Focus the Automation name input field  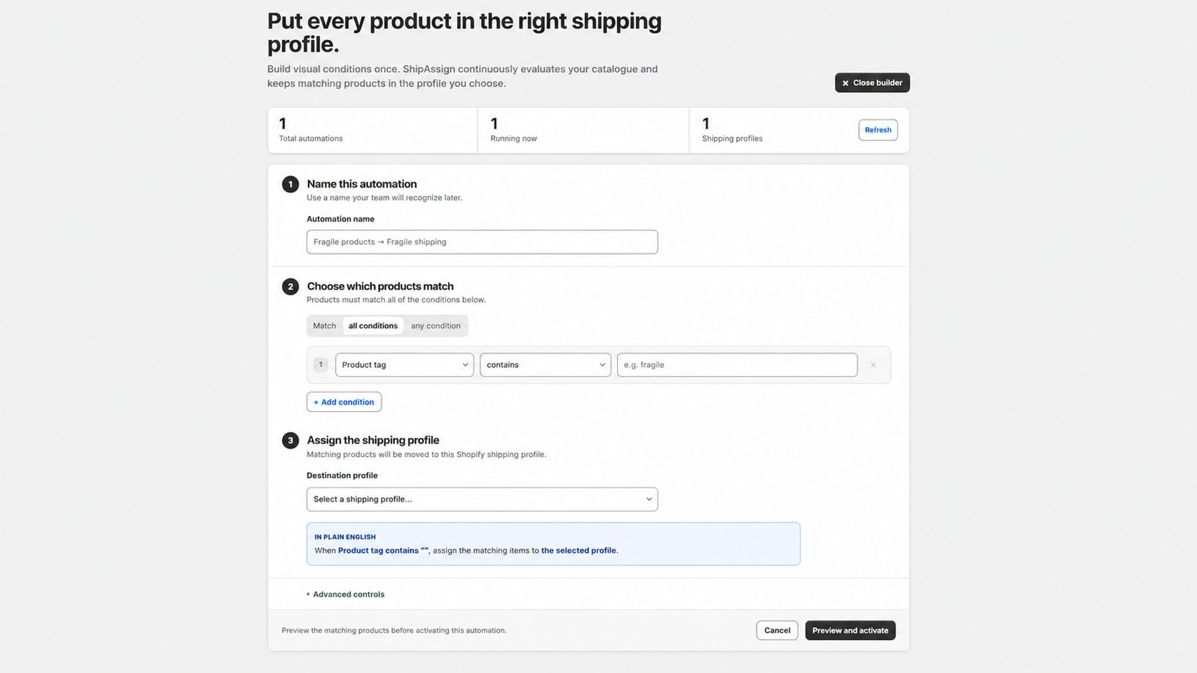point(482,242)
